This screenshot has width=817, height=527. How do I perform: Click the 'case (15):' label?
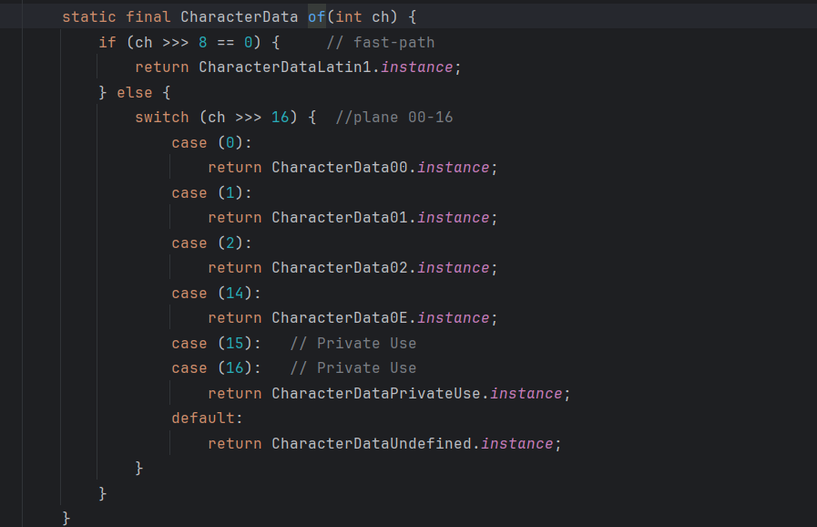tap(216, 344)
